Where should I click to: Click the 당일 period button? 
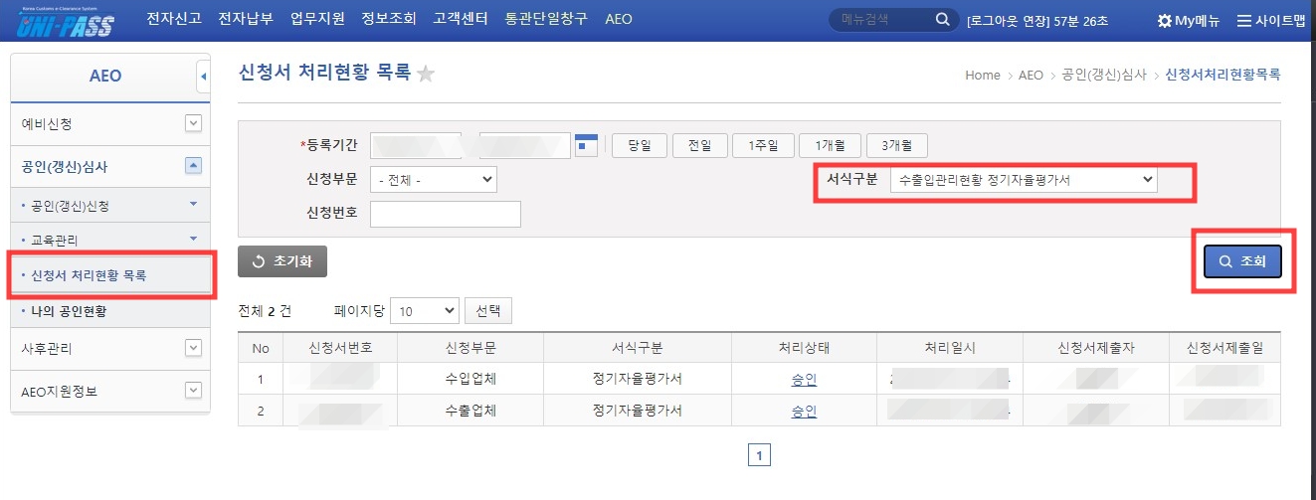(x=639, y=145)
